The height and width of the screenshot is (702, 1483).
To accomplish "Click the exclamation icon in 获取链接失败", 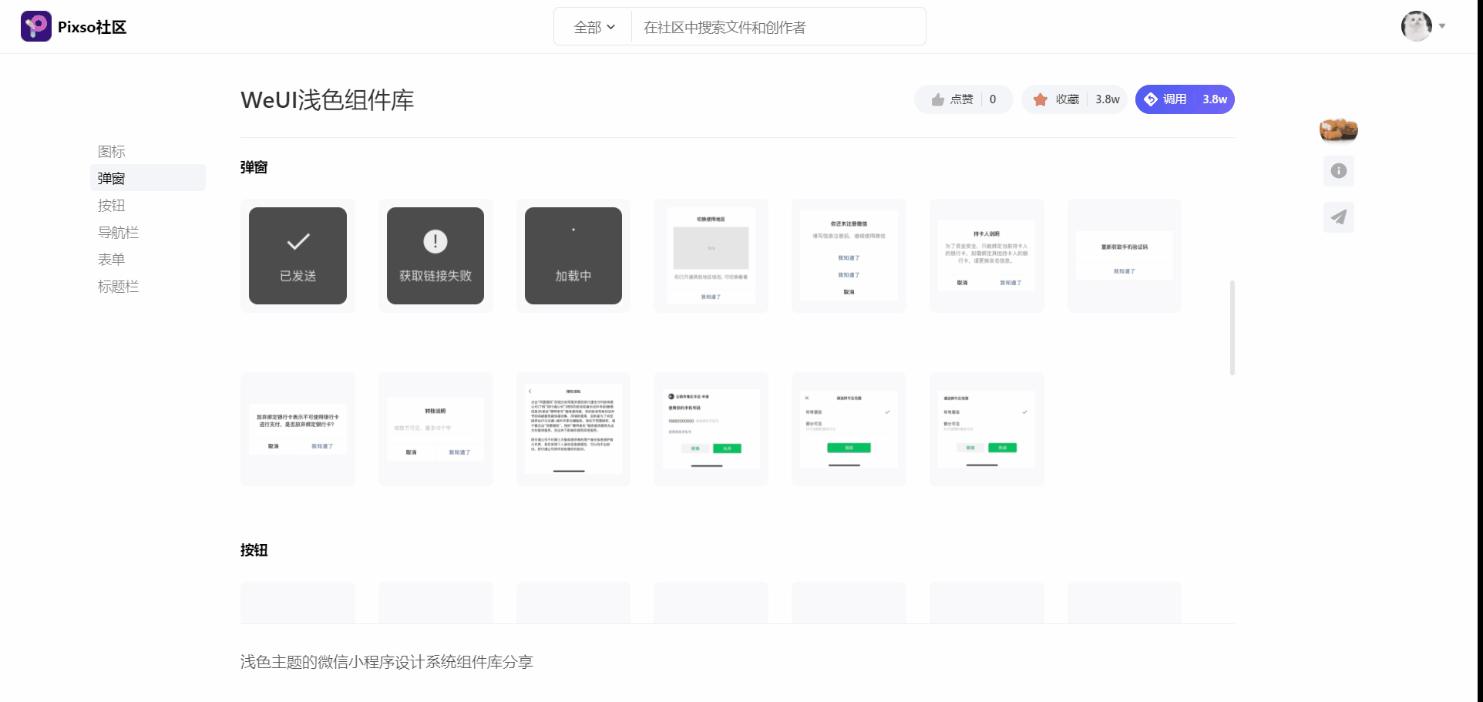I will tap(435, 242).
